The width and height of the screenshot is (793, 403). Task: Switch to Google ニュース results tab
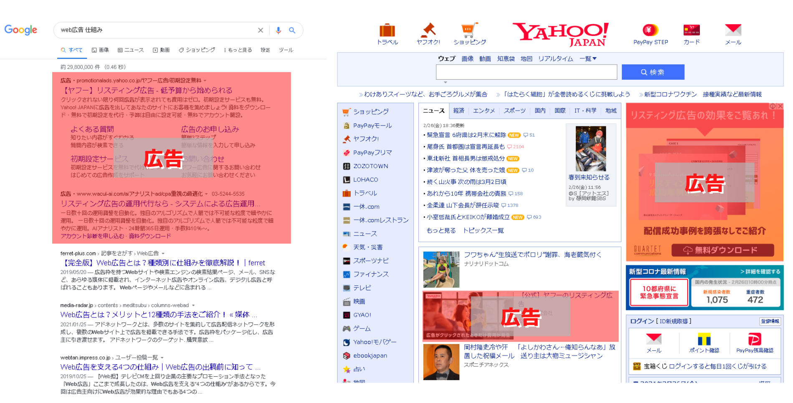131,50
